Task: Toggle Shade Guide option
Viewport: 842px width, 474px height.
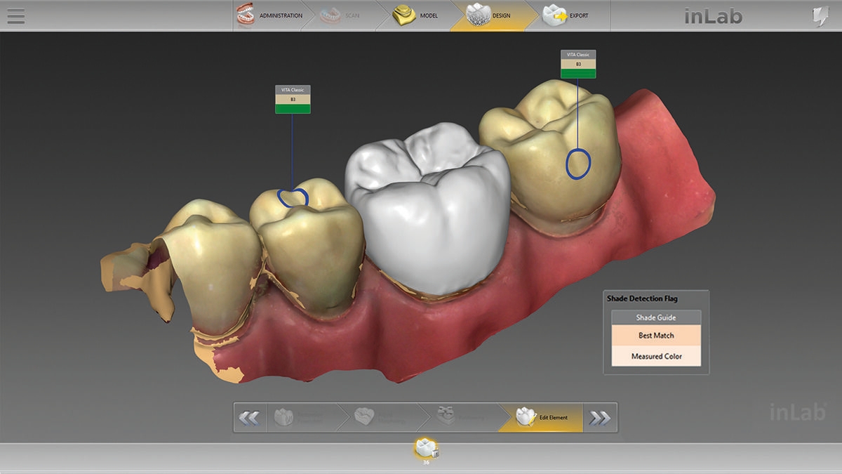Action: click(656, 317)
